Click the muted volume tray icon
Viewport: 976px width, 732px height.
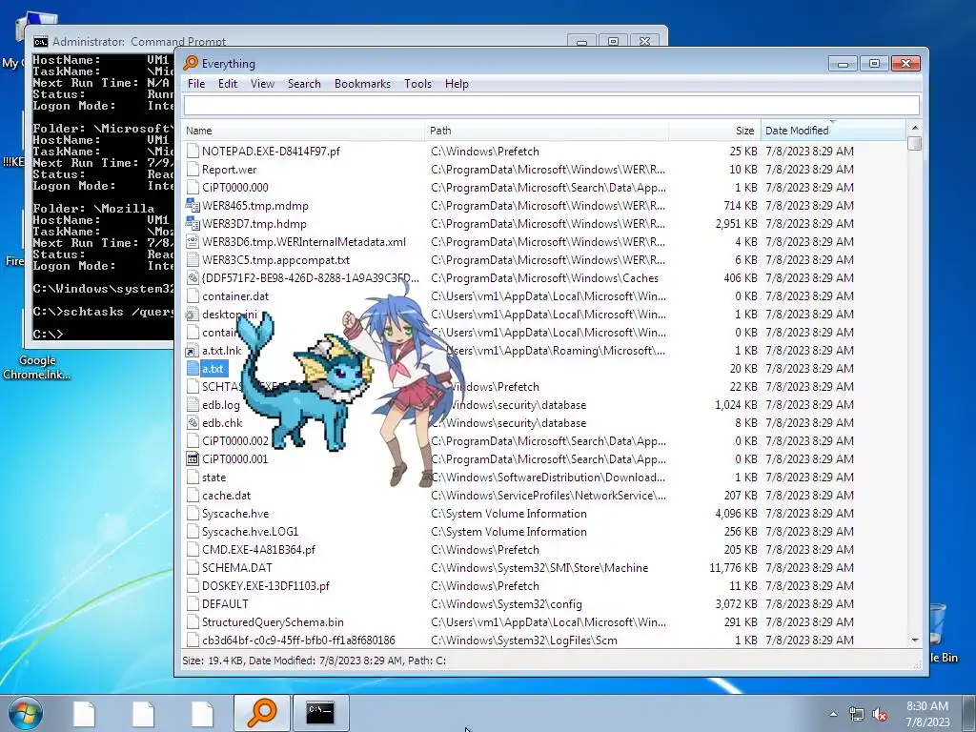[x=880, y=714]
